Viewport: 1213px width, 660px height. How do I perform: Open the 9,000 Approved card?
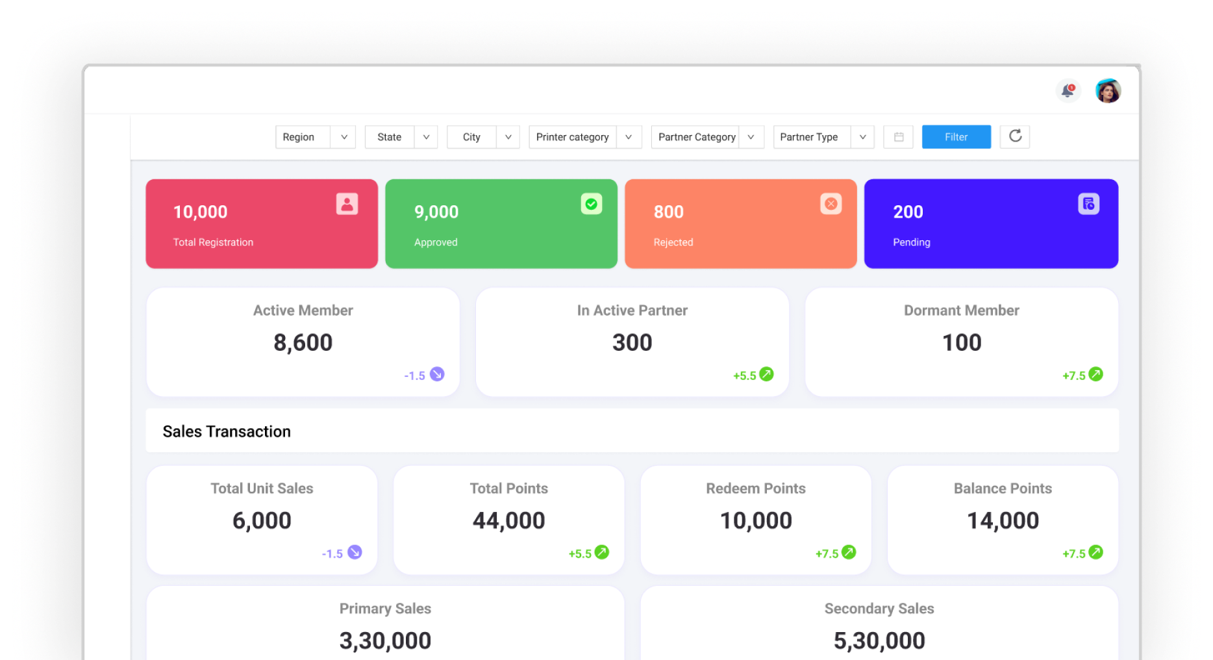[x=501, y=224]
